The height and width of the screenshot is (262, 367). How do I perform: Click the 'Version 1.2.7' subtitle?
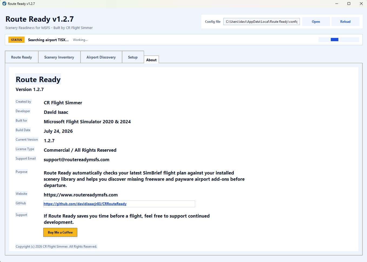pyautogui.click(x=30, y=89)
